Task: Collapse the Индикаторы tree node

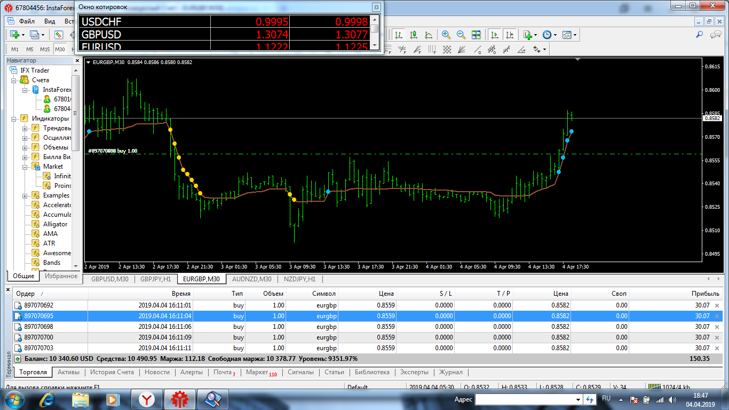Action: [14, 119]
